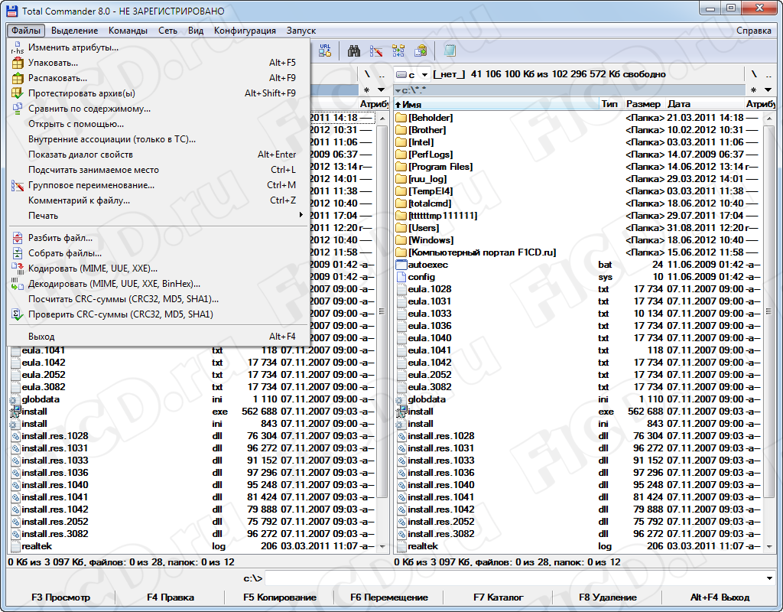Screen dimensions: 783x612
Task: Select Собрать файлы... menu entry
Action: coord(159,253)
